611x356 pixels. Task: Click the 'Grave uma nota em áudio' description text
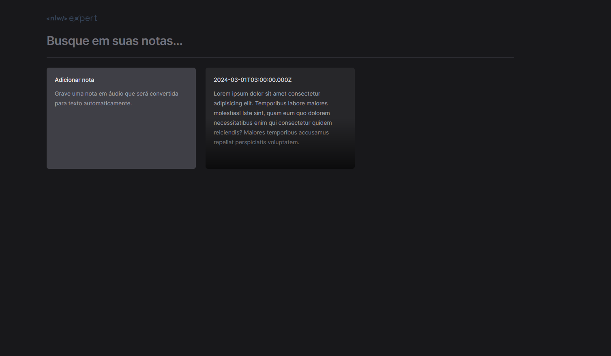click(116, 98)
